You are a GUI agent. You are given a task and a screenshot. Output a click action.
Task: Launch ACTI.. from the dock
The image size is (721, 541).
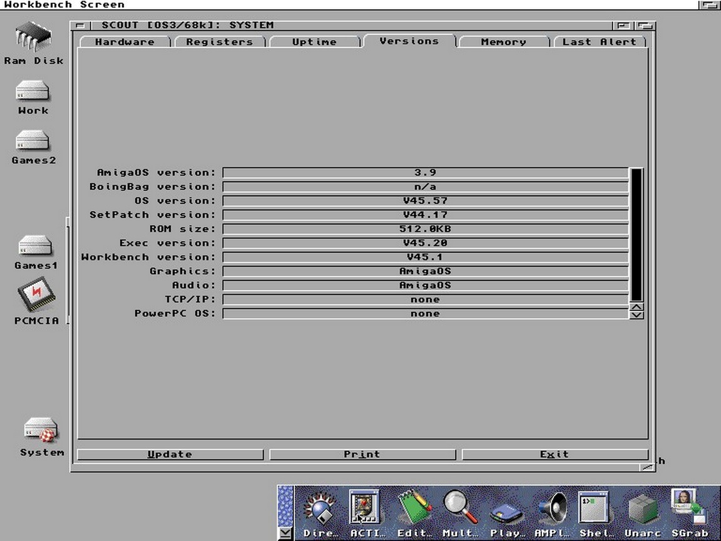click(366, 514)
